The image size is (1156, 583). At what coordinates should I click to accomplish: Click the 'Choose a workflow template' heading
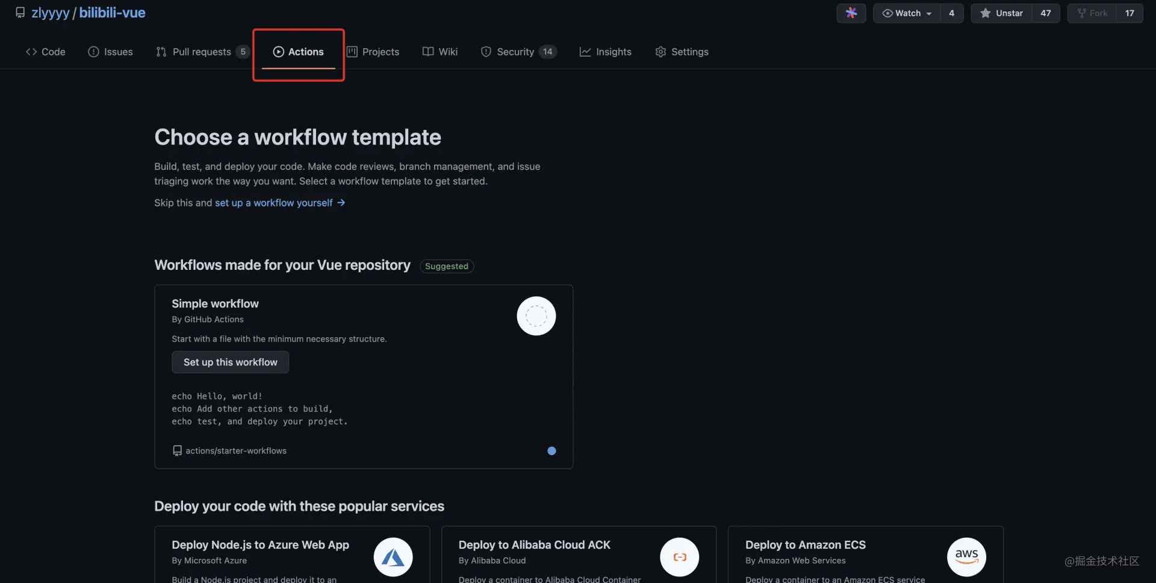pos(297,137)
